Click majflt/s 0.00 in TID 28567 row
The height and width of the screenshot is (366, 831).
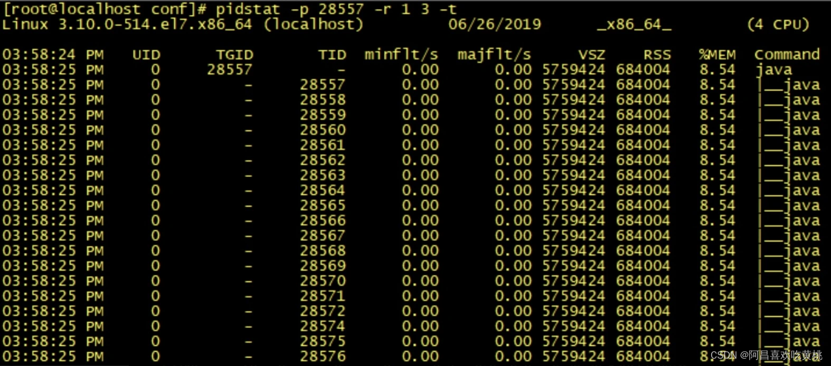513,236
